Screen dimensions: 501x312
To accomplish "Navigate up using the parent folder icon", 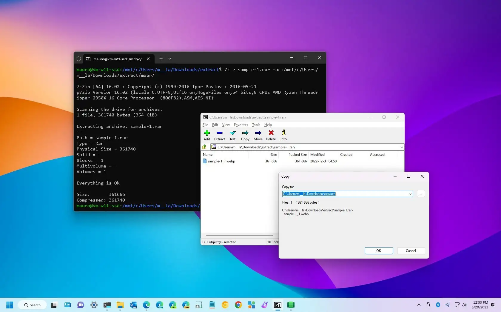I will [x=204, y=147].
